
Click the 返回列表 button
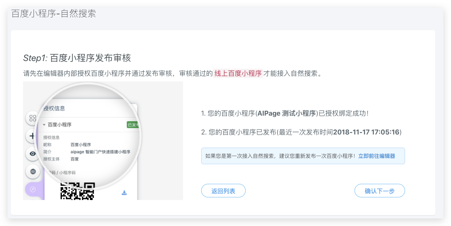coord(223,191)
